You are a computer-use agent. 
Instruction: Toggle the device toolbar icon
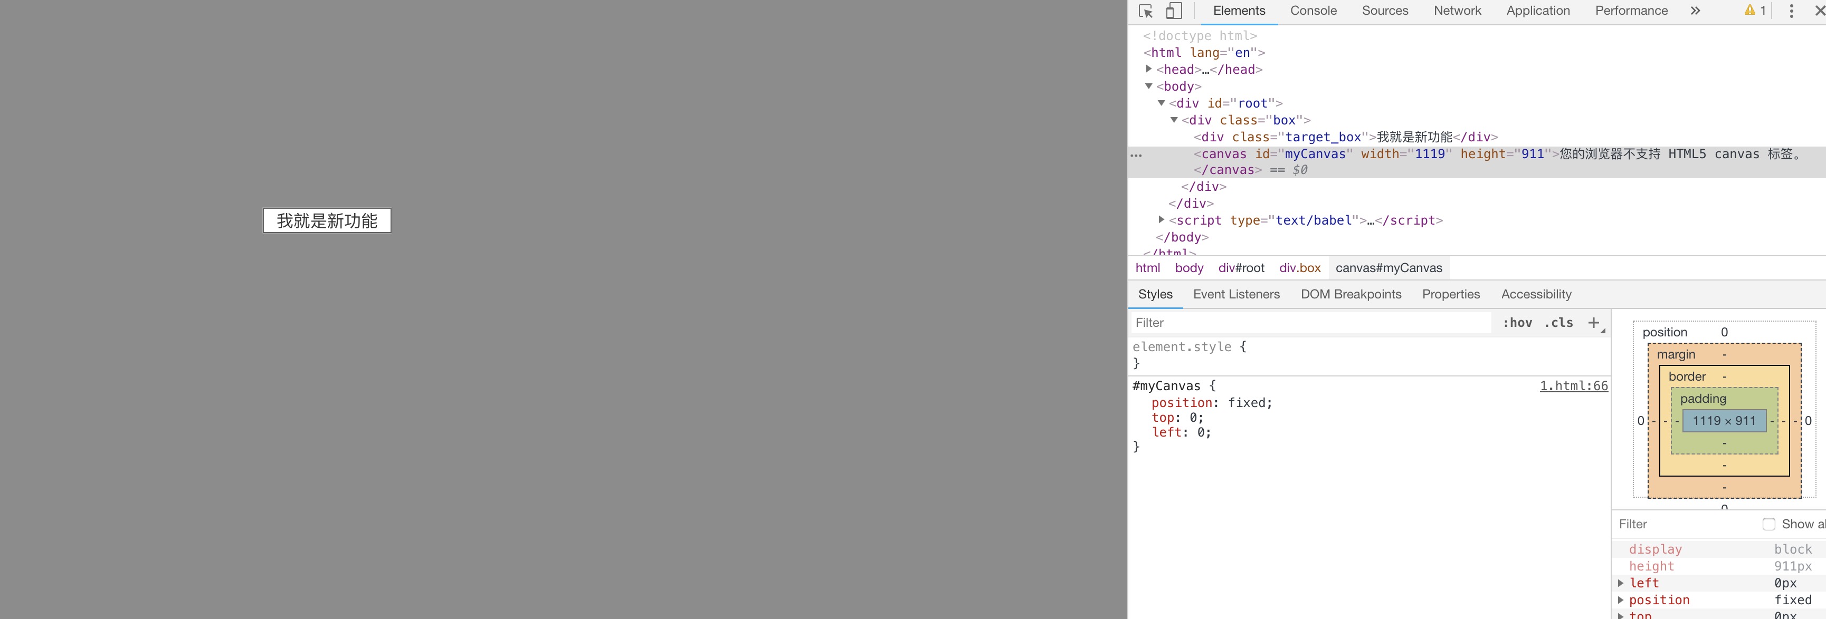click(x=1174, y=11)
